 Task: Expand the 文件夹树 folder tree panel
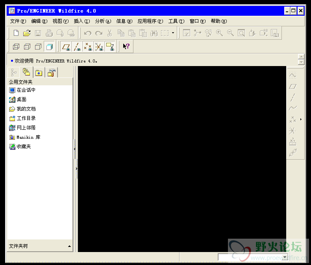pos(69,246)
